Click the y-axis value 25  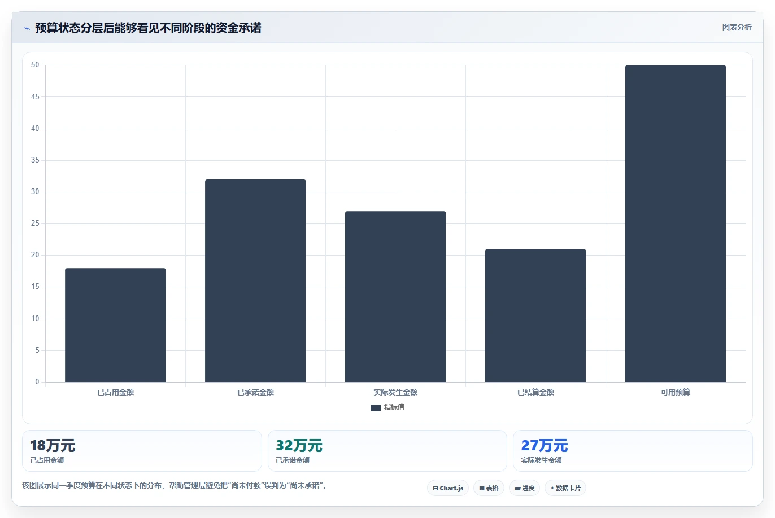tap(35, 223)
